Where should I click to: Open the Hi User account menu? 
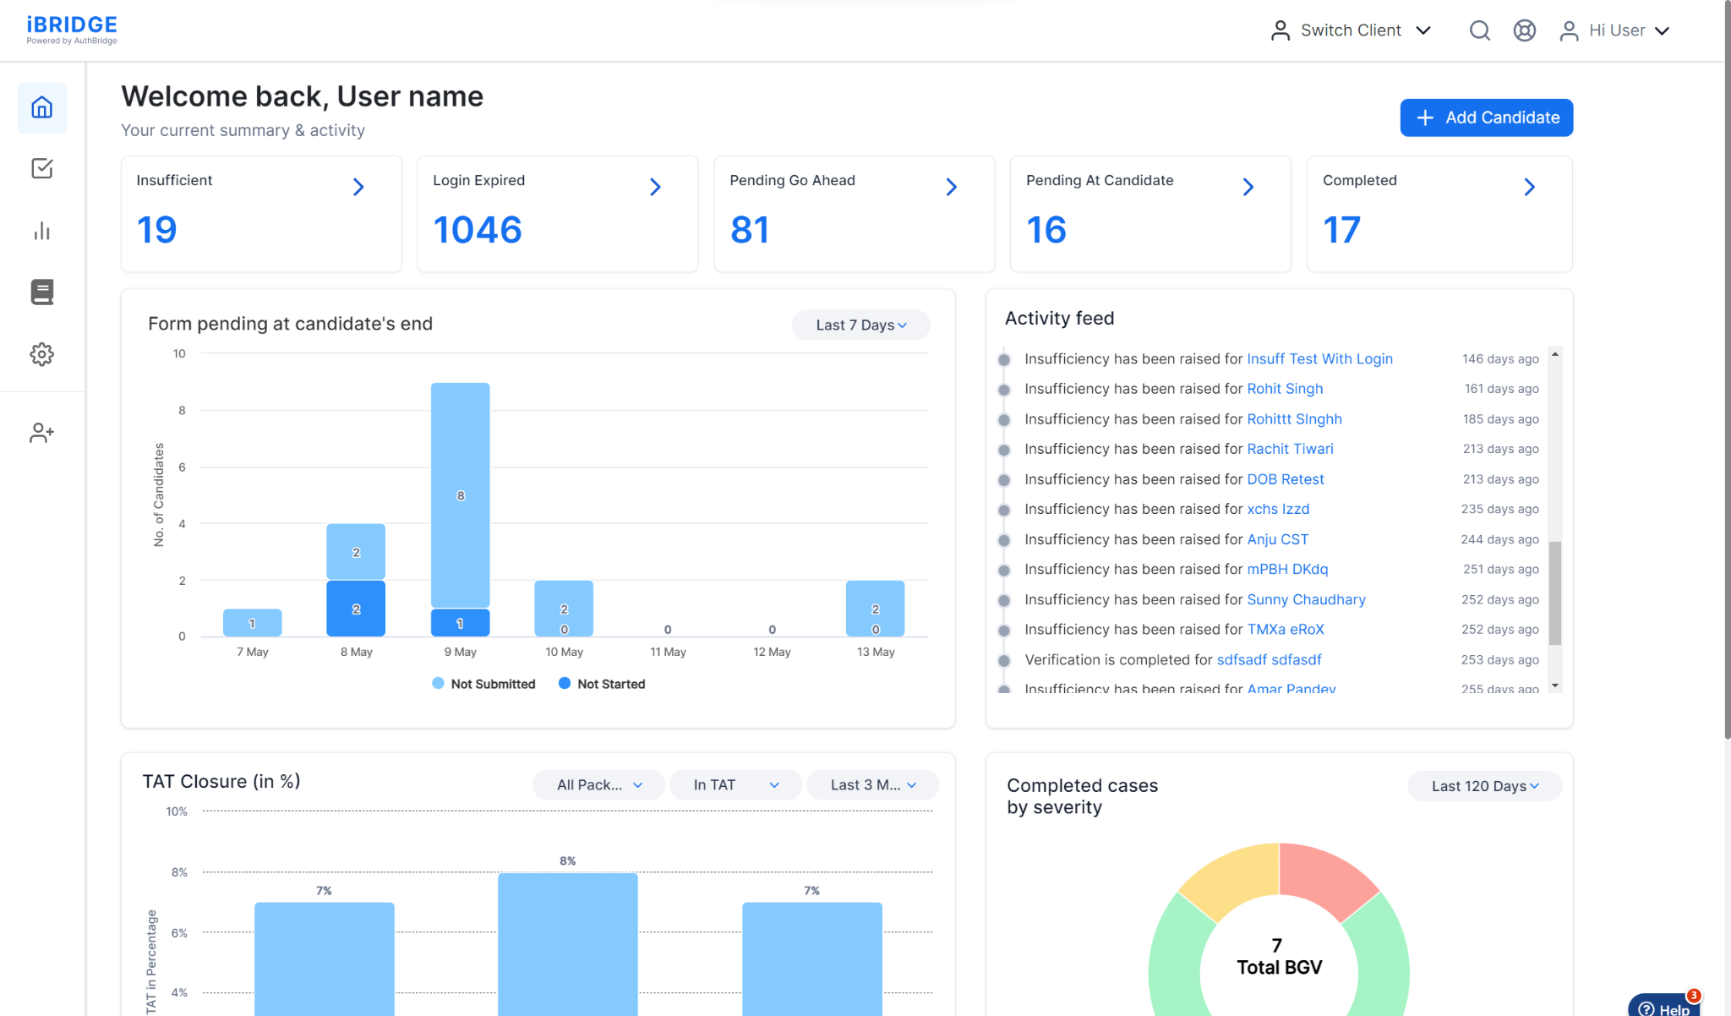(x=1615, y=30)
